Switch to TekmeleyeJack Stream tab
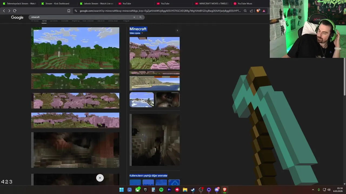This screenshot has width=346, height=194. (19, 4)
